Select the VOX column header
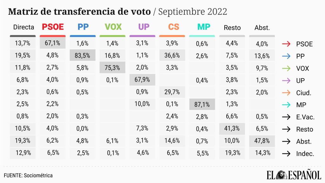 tap(113, 27)
